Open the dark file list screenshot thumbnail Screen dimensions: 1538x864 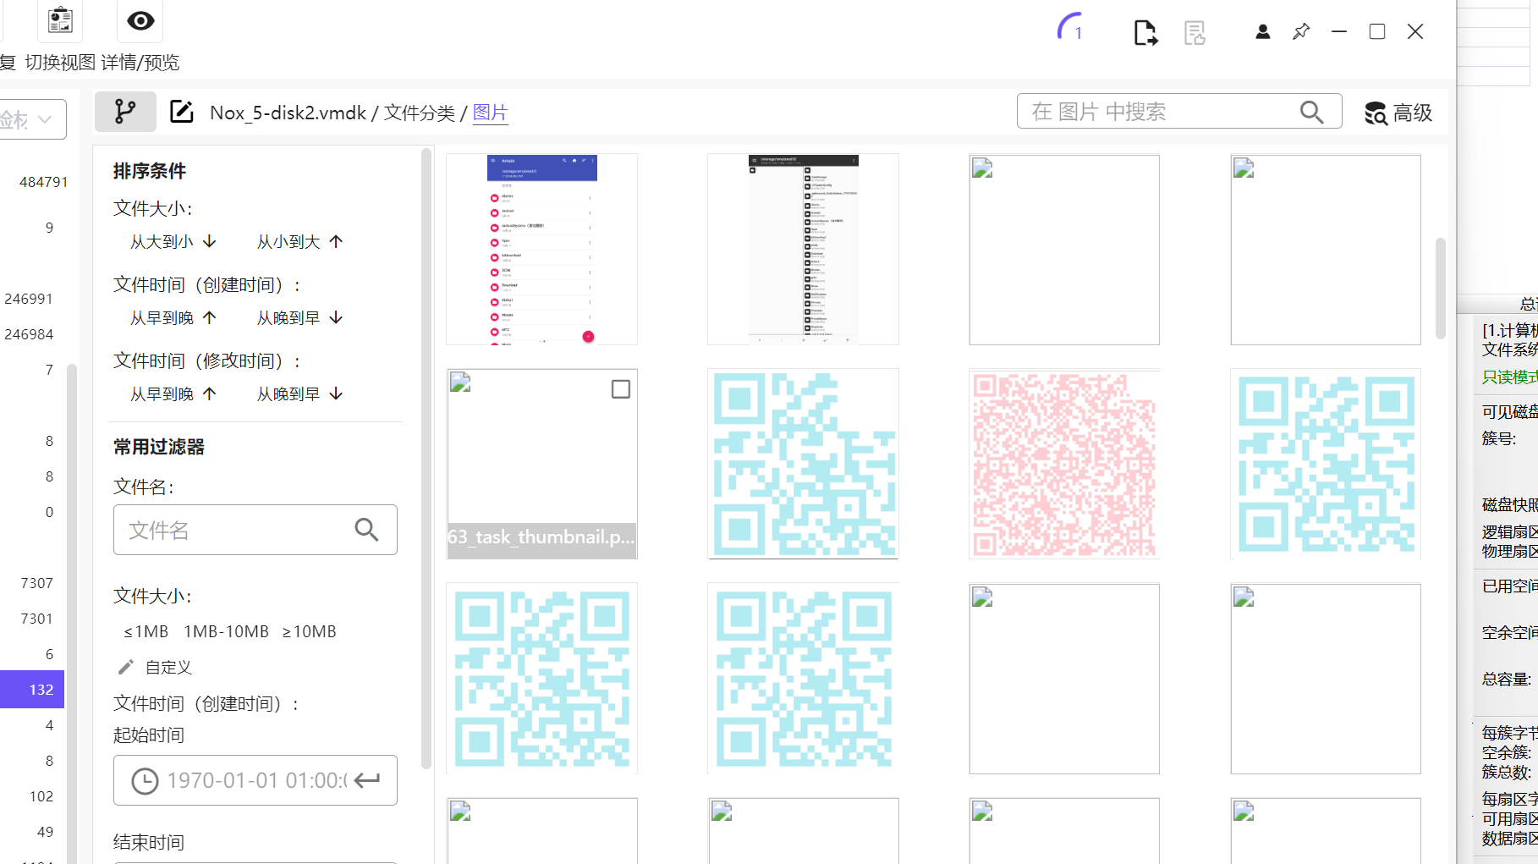(803, 250)
